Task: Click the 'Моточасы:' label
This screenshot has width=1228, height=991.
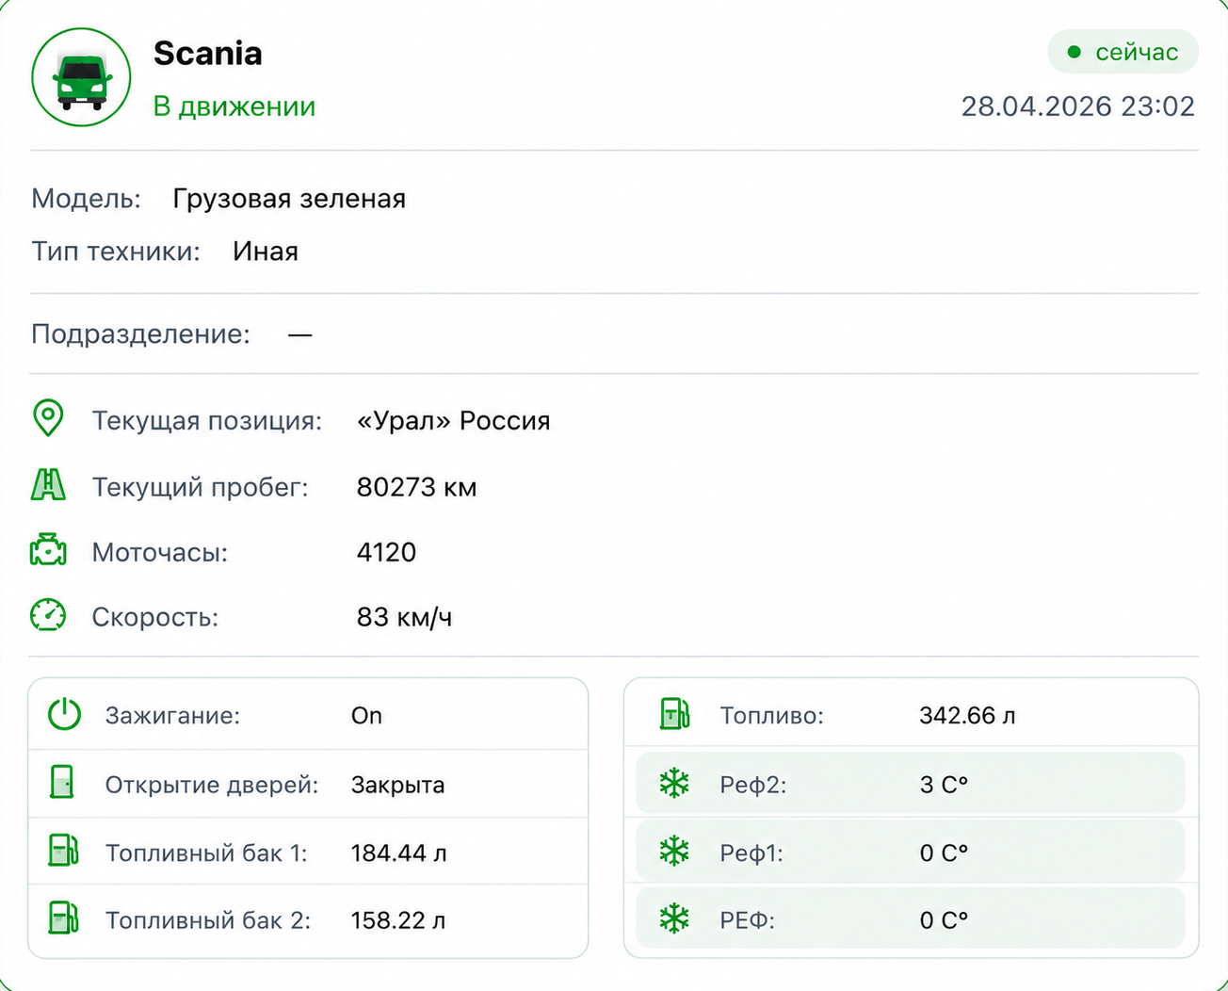Action: (x=160, y=552)
